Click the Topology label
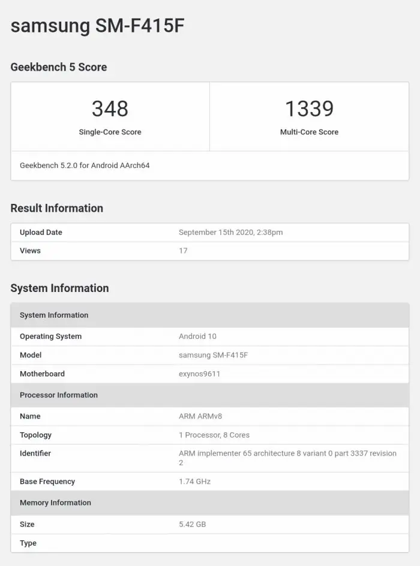 click(35, 435)
